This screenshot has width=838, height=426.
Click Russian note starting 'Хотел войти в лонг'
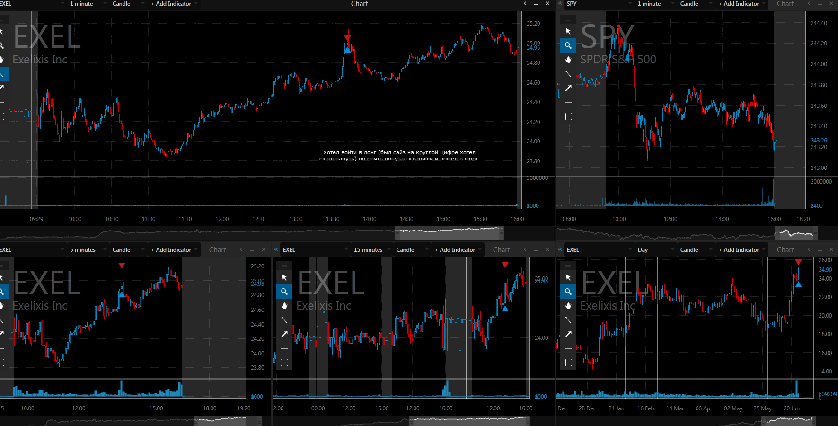399,156
